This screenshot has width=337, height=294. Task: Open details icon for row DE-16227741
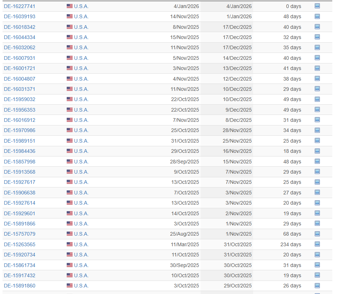click(317, 6)
